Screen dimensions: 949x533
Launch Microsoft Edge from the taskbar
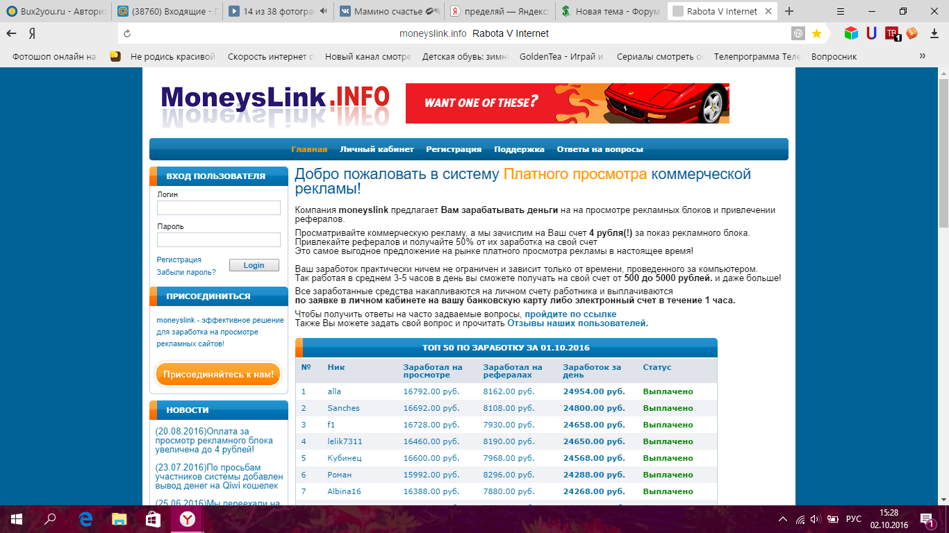tap(85, 518)
